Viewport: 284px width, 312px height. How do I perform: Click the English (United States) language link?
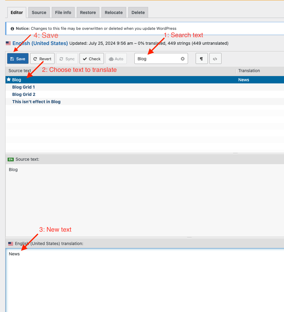40,43
